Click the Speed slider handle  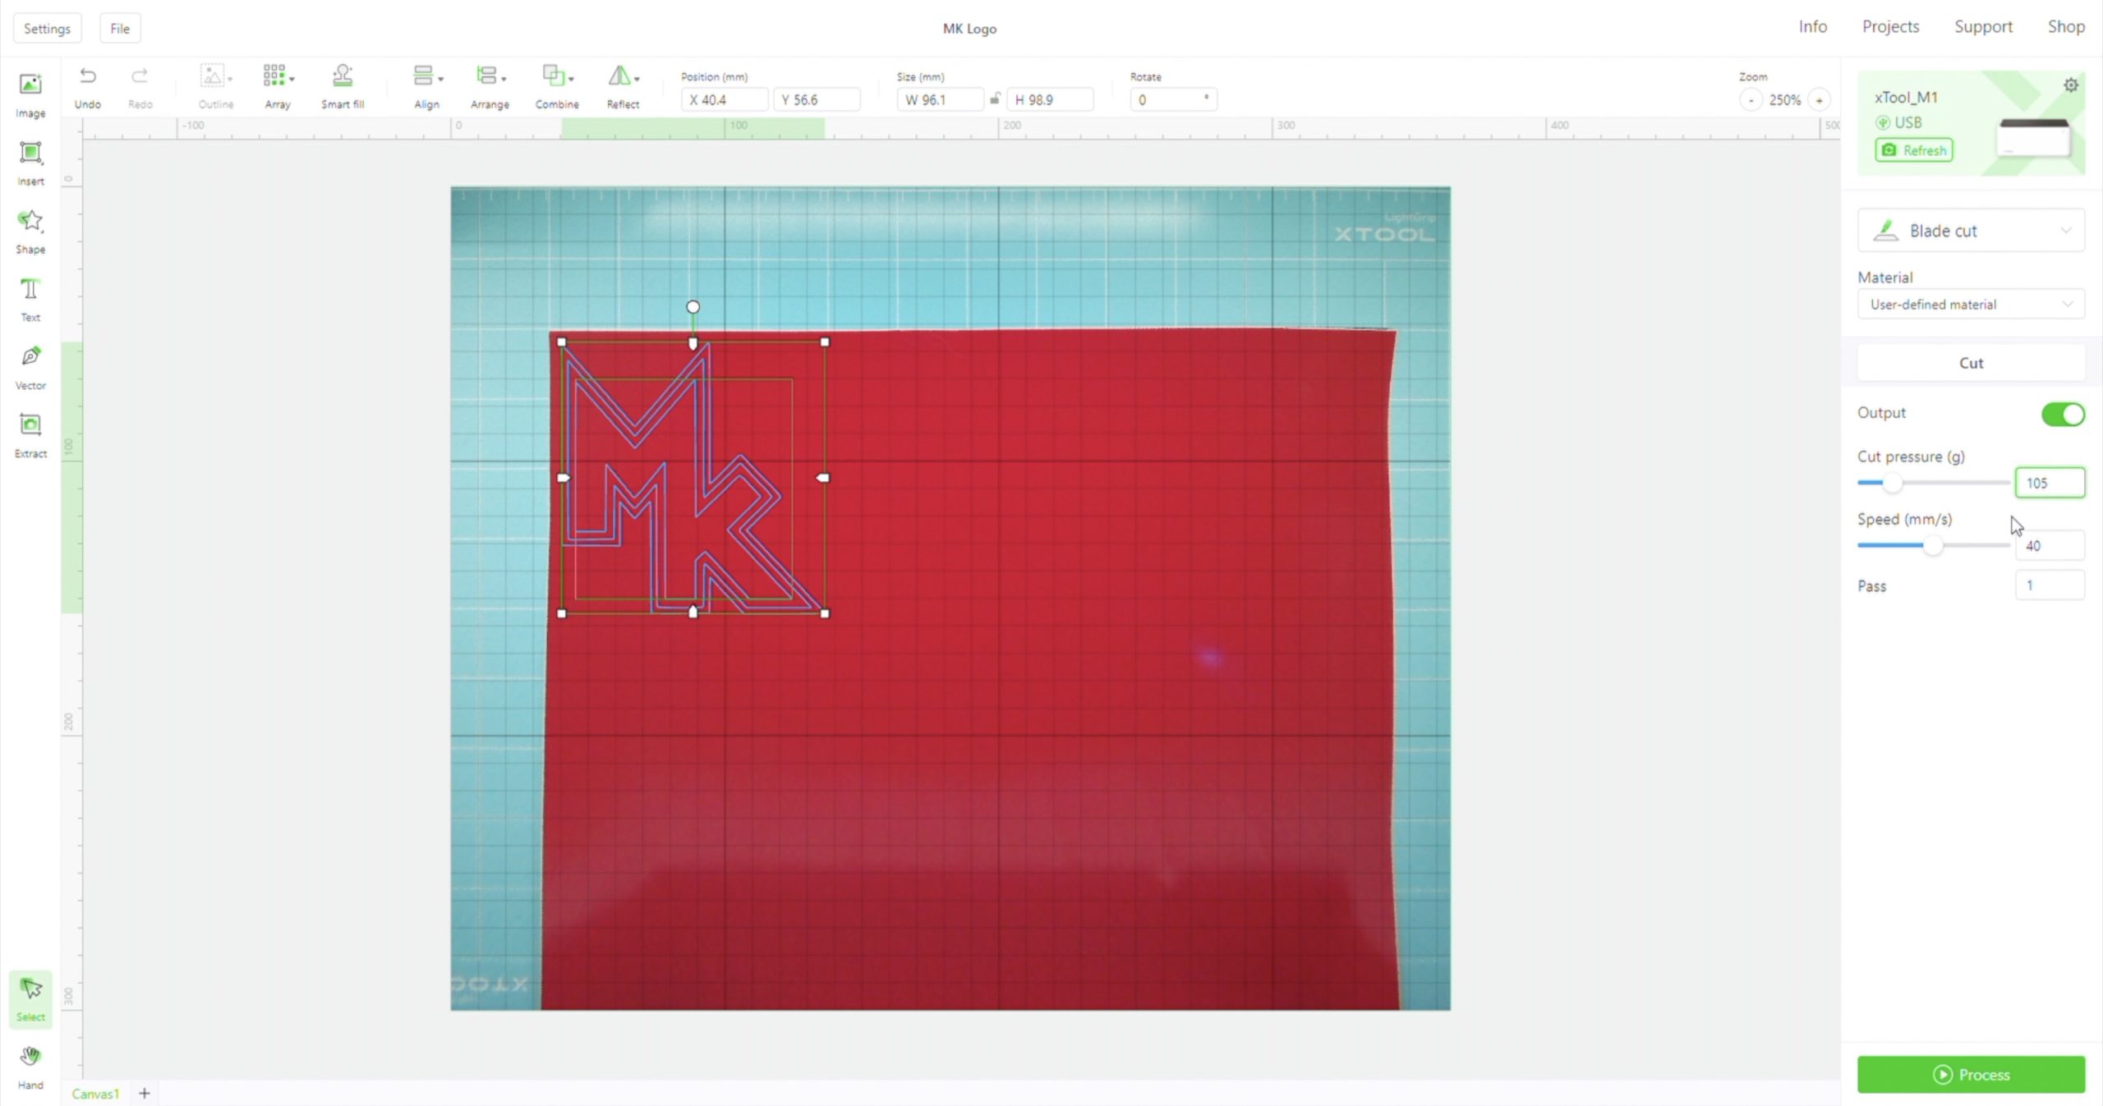1933,545
